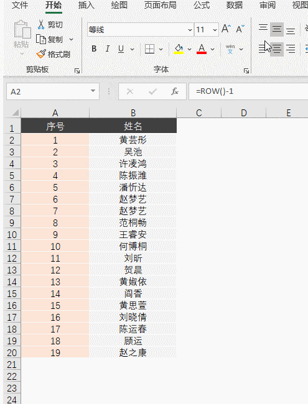The width and height of the screenshot is (308, 404).
Task: Open phonetic guide dropdown arrow
Action: click(241, 49)
